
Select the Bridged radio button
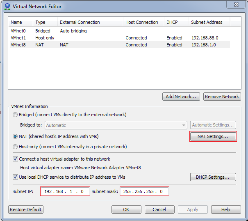pyautogui.click(x=15, y=115)
